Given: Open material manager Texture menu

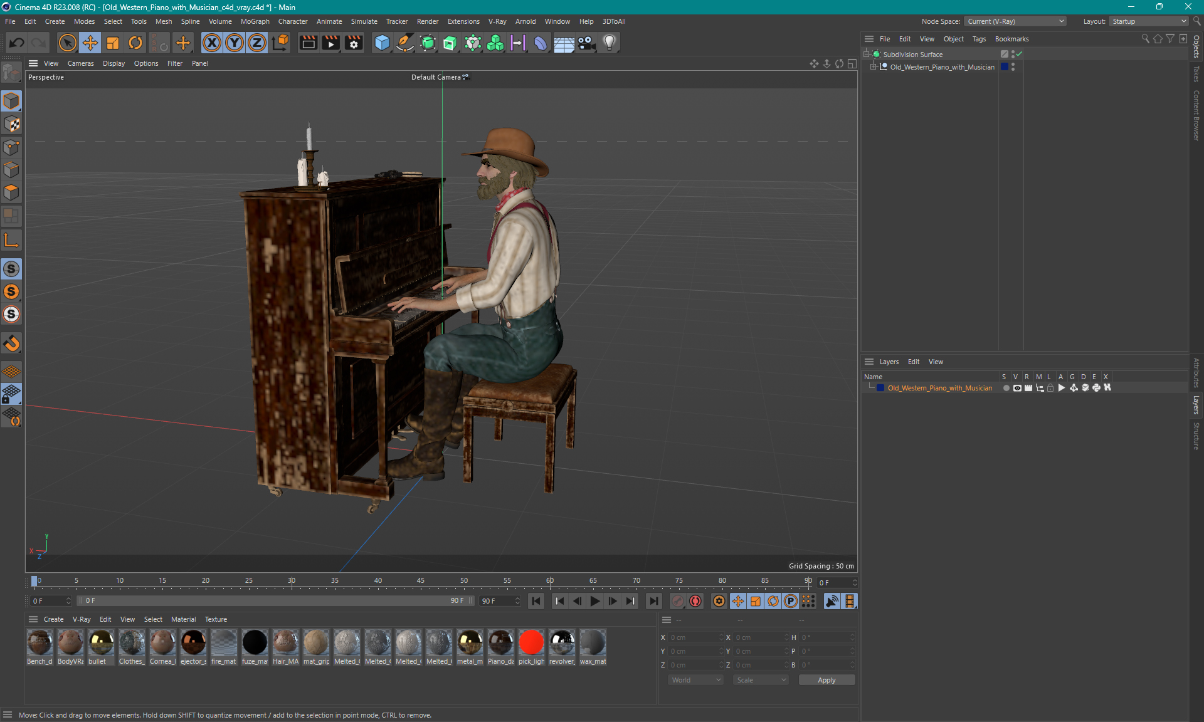Looking at the screenshot, I should point(216,619).
